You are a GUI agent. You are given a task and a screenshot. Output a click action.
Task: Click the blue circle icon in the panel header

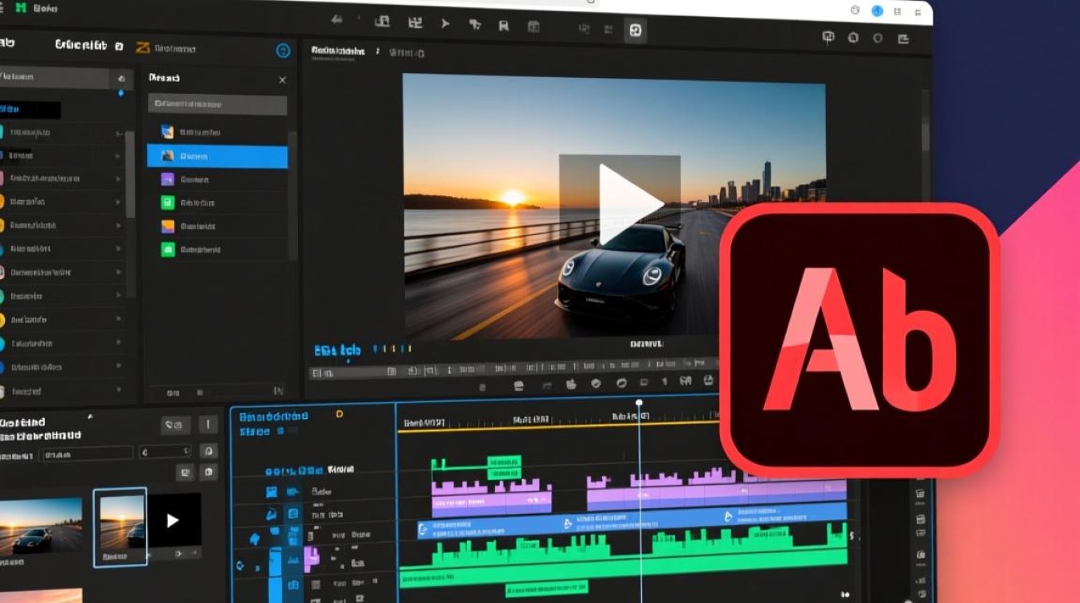point(283,51)
